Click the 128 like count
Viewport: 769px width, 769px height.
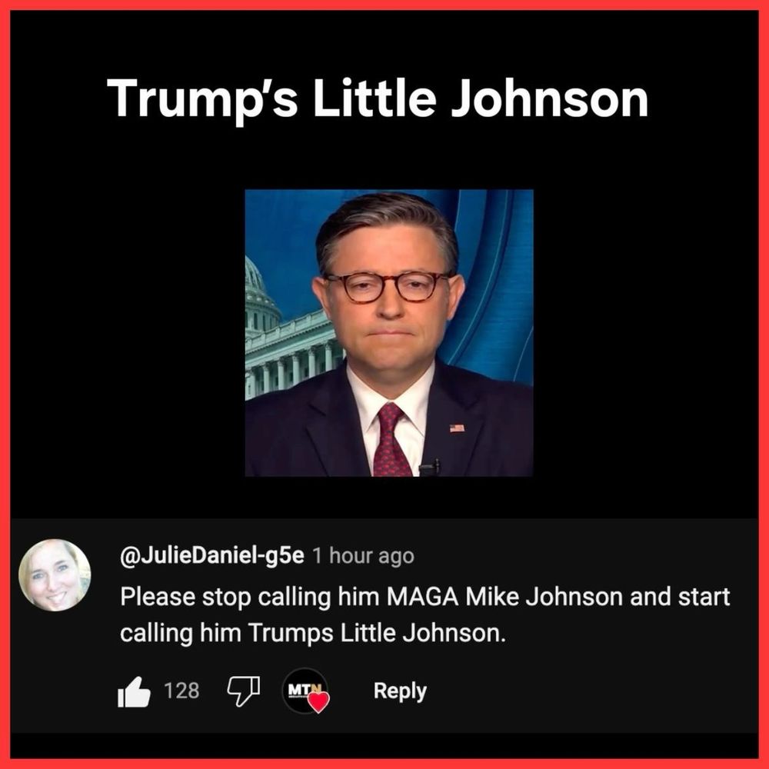[x=181, y=691]
